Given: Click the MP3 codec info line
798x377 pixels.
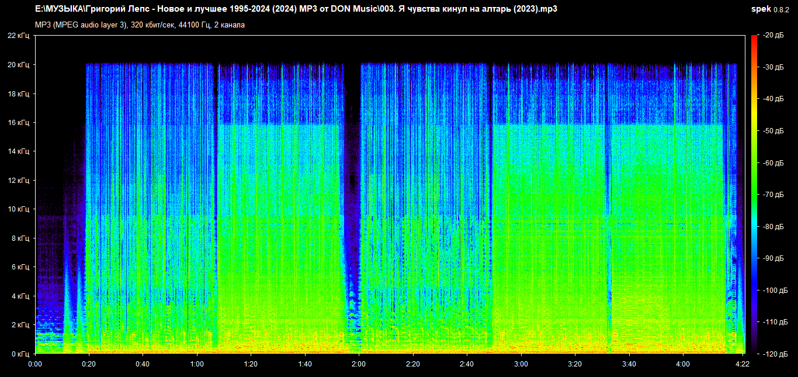Looking at the screenshot, I should click(140, 25).
